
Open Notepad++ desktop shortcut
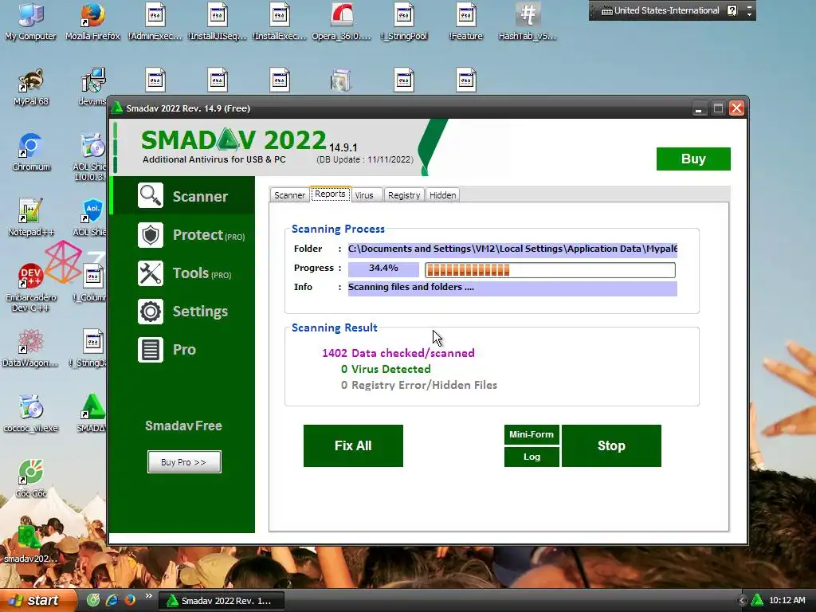coord(31,218)
